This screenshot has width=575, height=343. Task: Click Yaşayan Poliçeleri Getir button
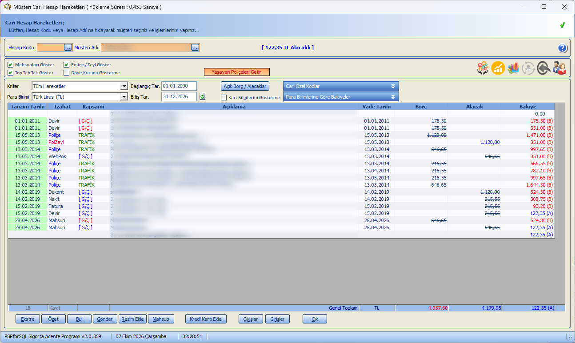tap(236, 72)
